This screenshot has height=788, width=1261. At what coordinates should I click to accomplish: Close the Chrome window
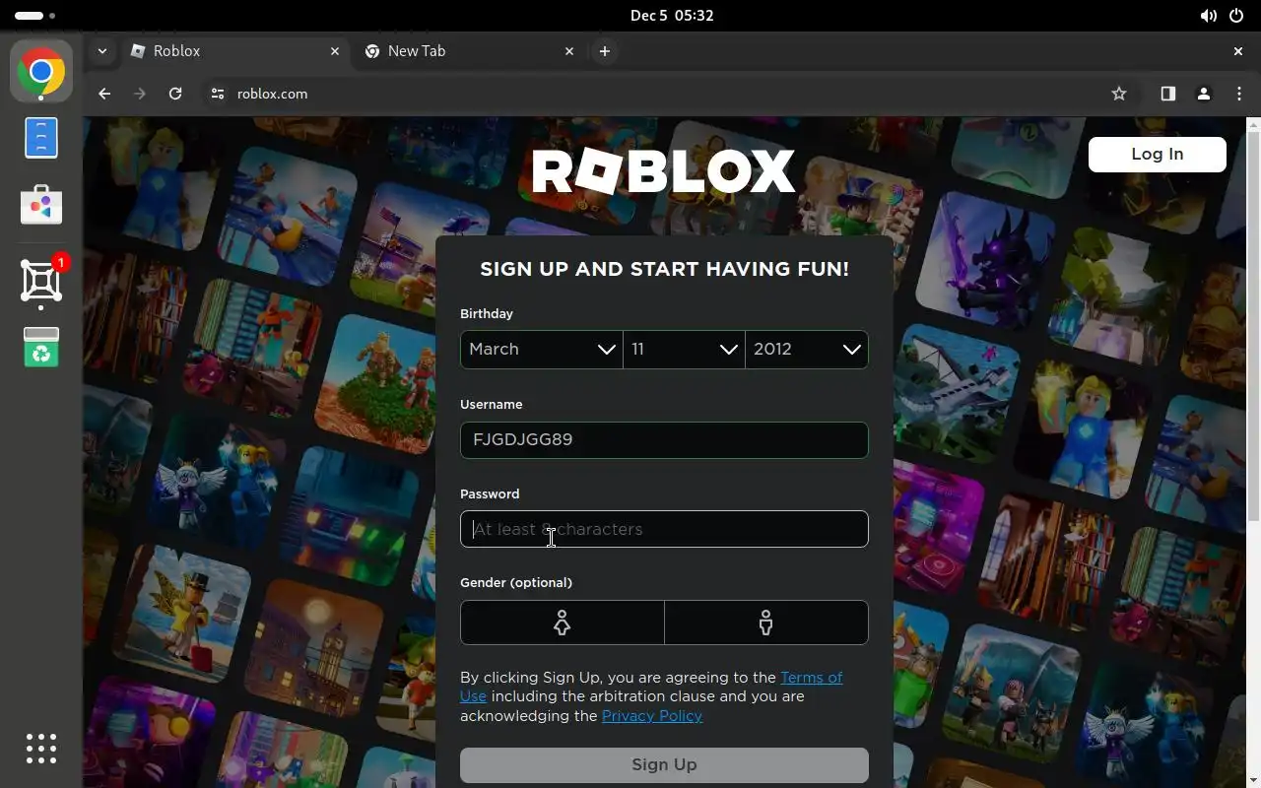pos(1238,51)
